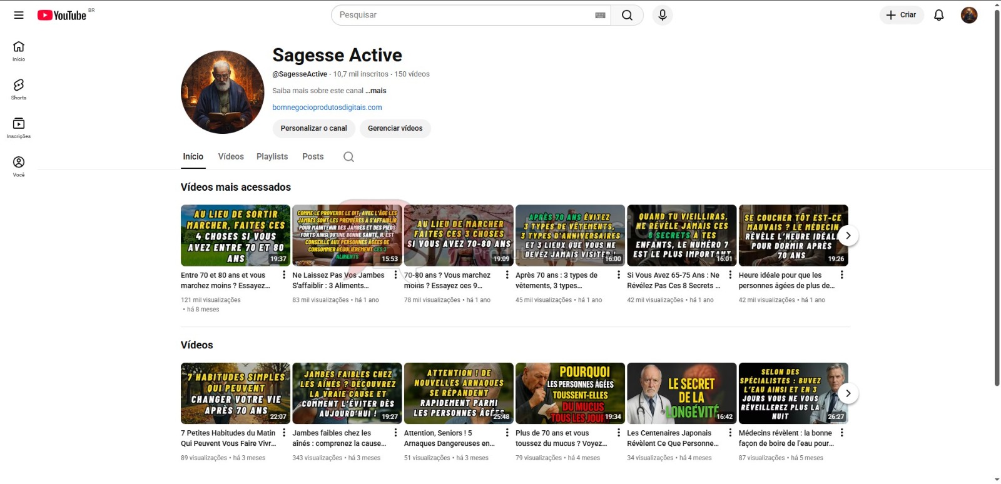1001x484 pixels.
Task: Search within channel using magnifier icon
Action: click(x=348, y=157)
